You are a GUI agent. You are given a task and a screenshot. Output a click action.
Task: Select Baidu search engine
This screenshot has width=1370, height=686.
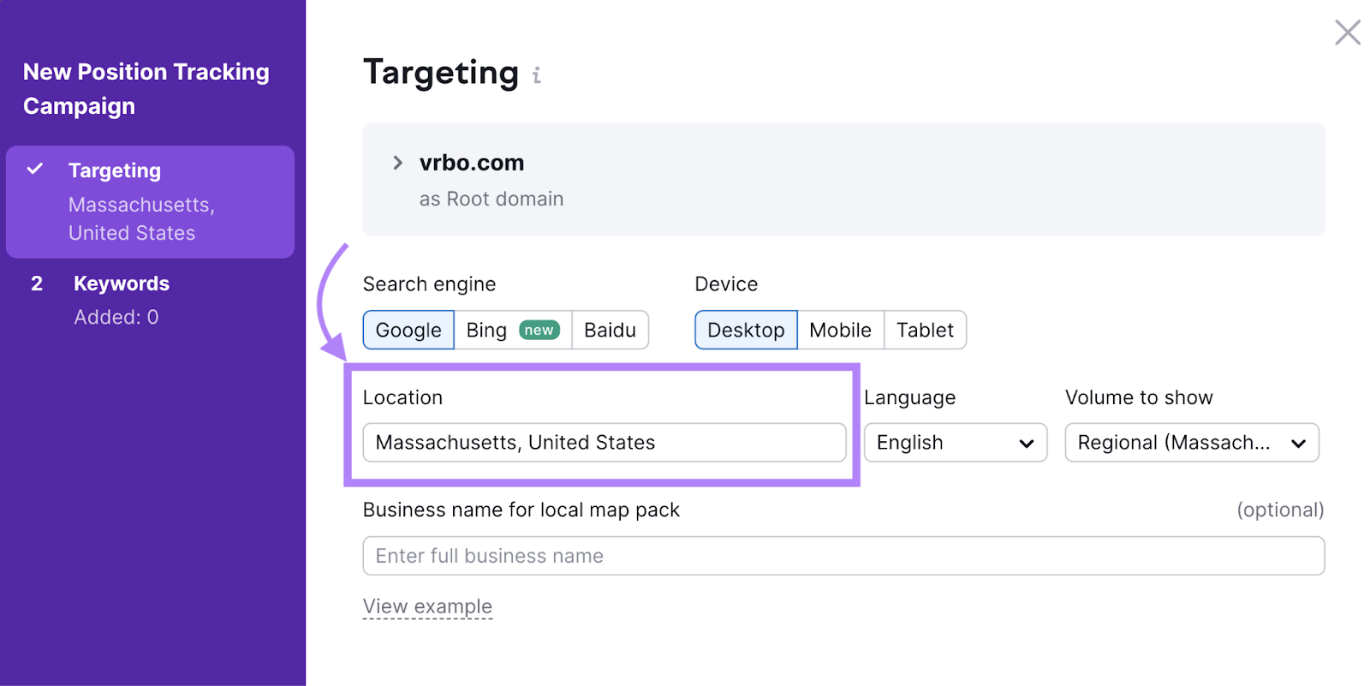pos(610,330)
